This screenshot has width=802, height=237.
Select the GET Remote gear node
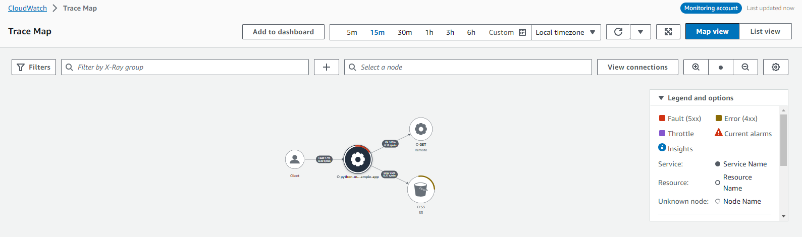[421, 129]
